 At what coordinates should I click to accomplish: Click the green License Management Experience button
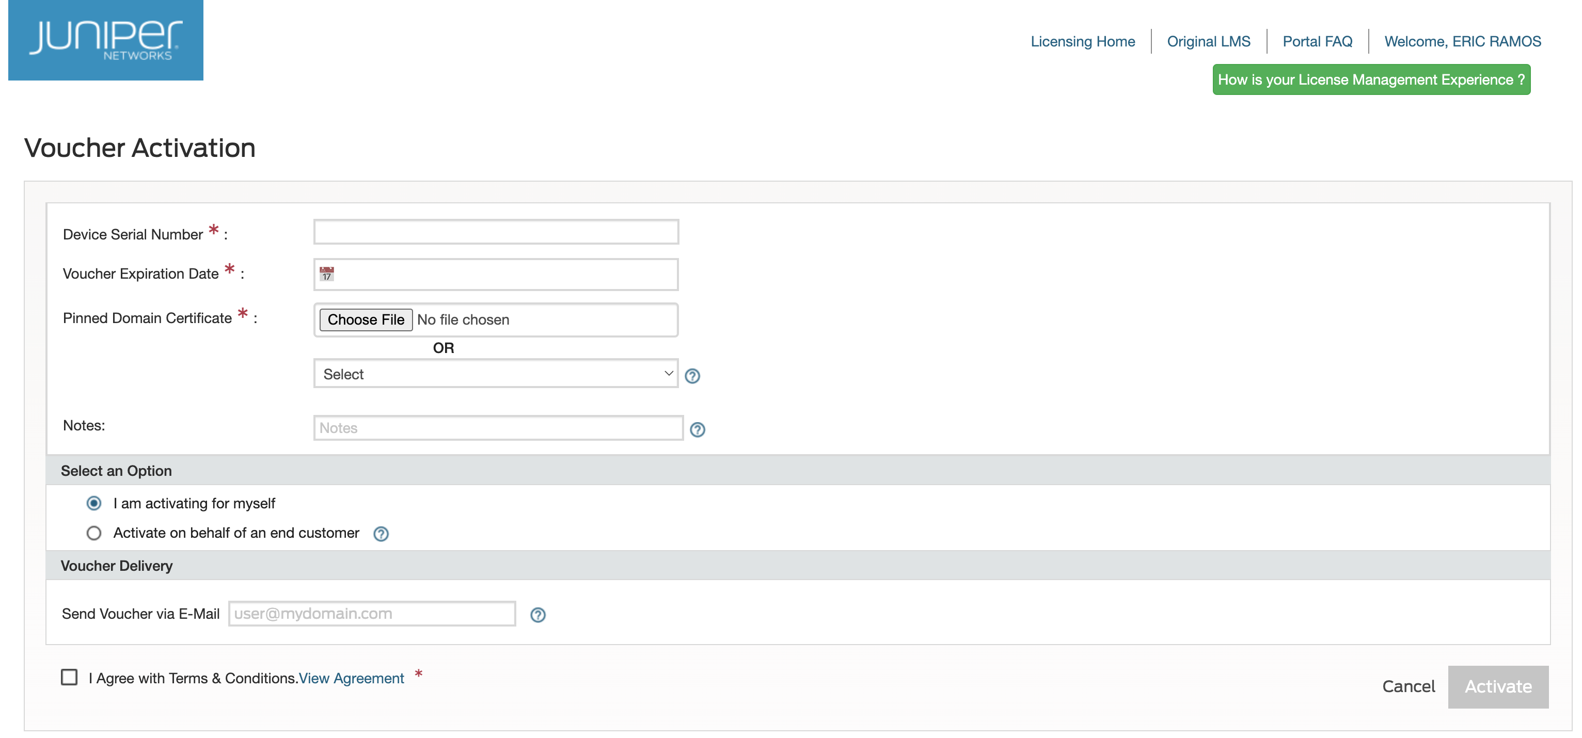(1371, 80)
